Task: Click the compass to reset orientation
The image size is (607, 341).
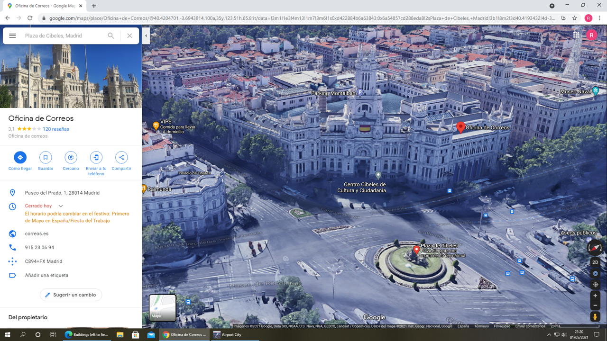Action: [595, 247]
